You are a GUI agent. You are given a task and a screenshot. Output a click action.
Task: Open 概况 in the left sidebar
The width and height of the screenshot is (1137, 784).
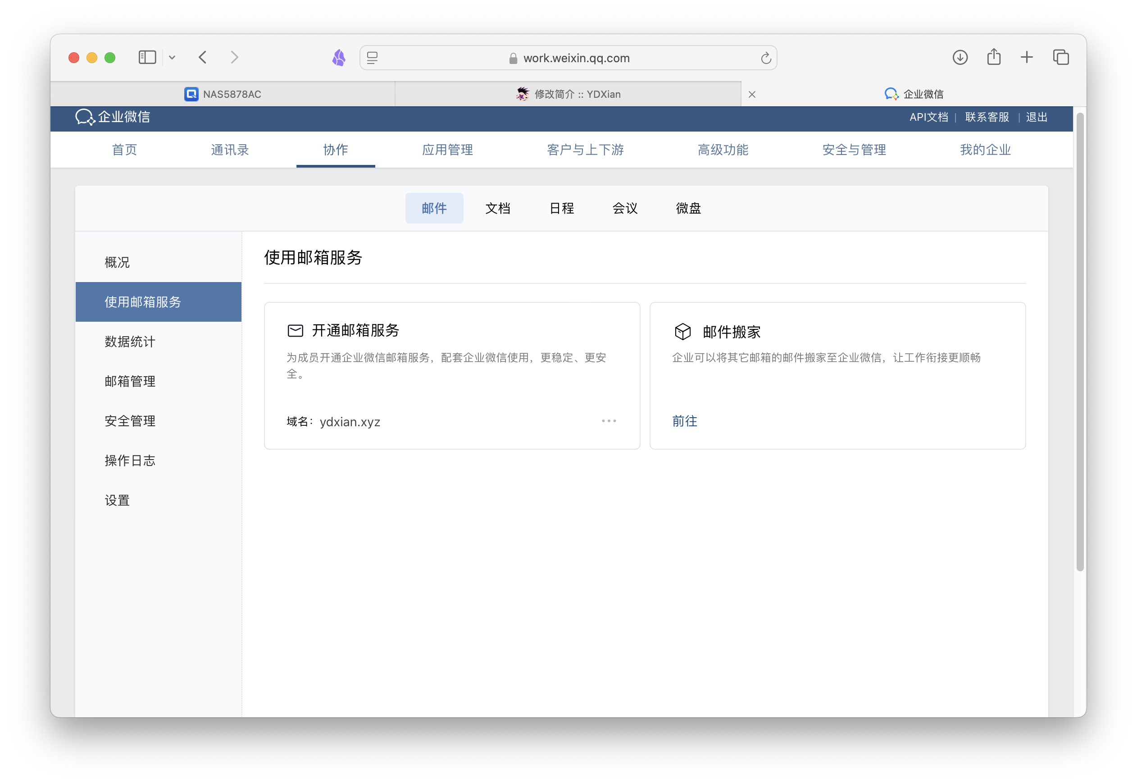coord(159,262)
